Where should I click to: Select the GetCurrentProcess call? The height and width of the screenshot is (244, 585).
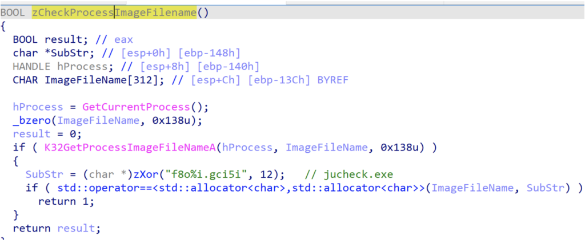[136, 107]
